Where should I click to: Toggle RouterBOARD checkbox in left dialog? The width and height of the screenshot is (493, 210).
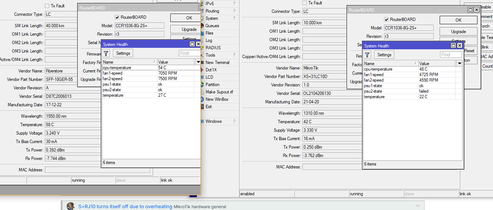click(117, 17)
